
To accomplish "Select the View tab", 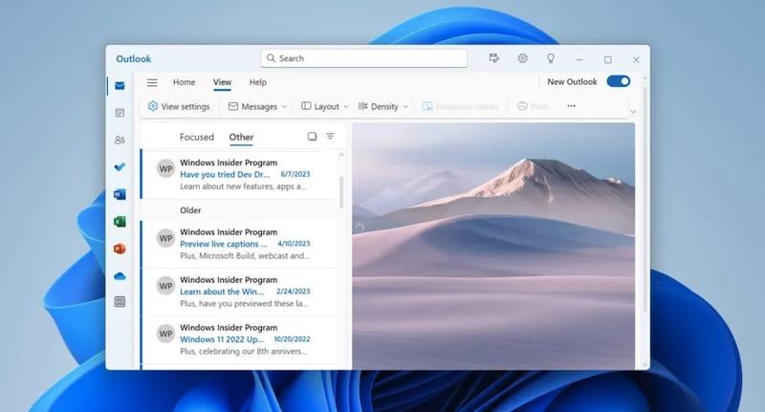I will coord(222,82).
